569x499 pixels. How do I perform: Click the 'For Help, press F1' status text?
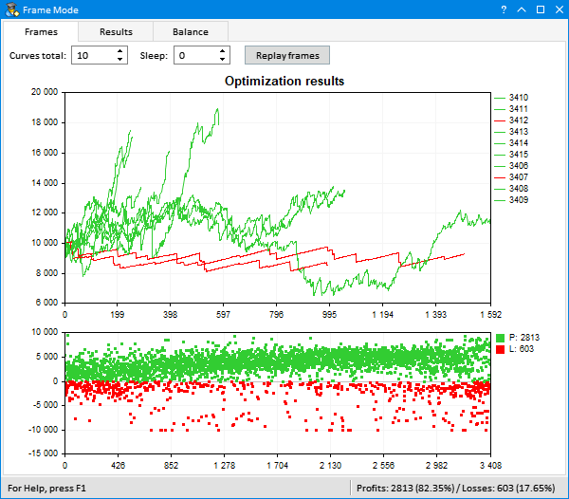tap(46, 489)
